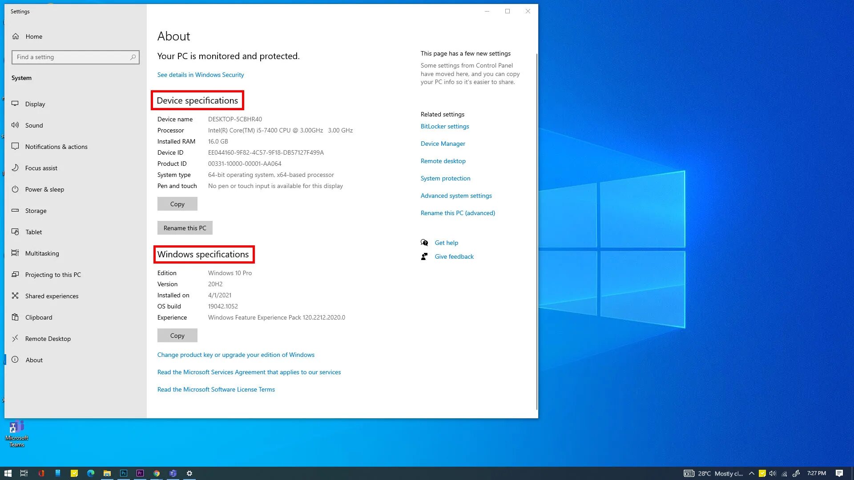Image resolution: width=854 pixels, height=480 pixels.
Task: Open Rename this PC advanced option
Action: tap(458, 213)
